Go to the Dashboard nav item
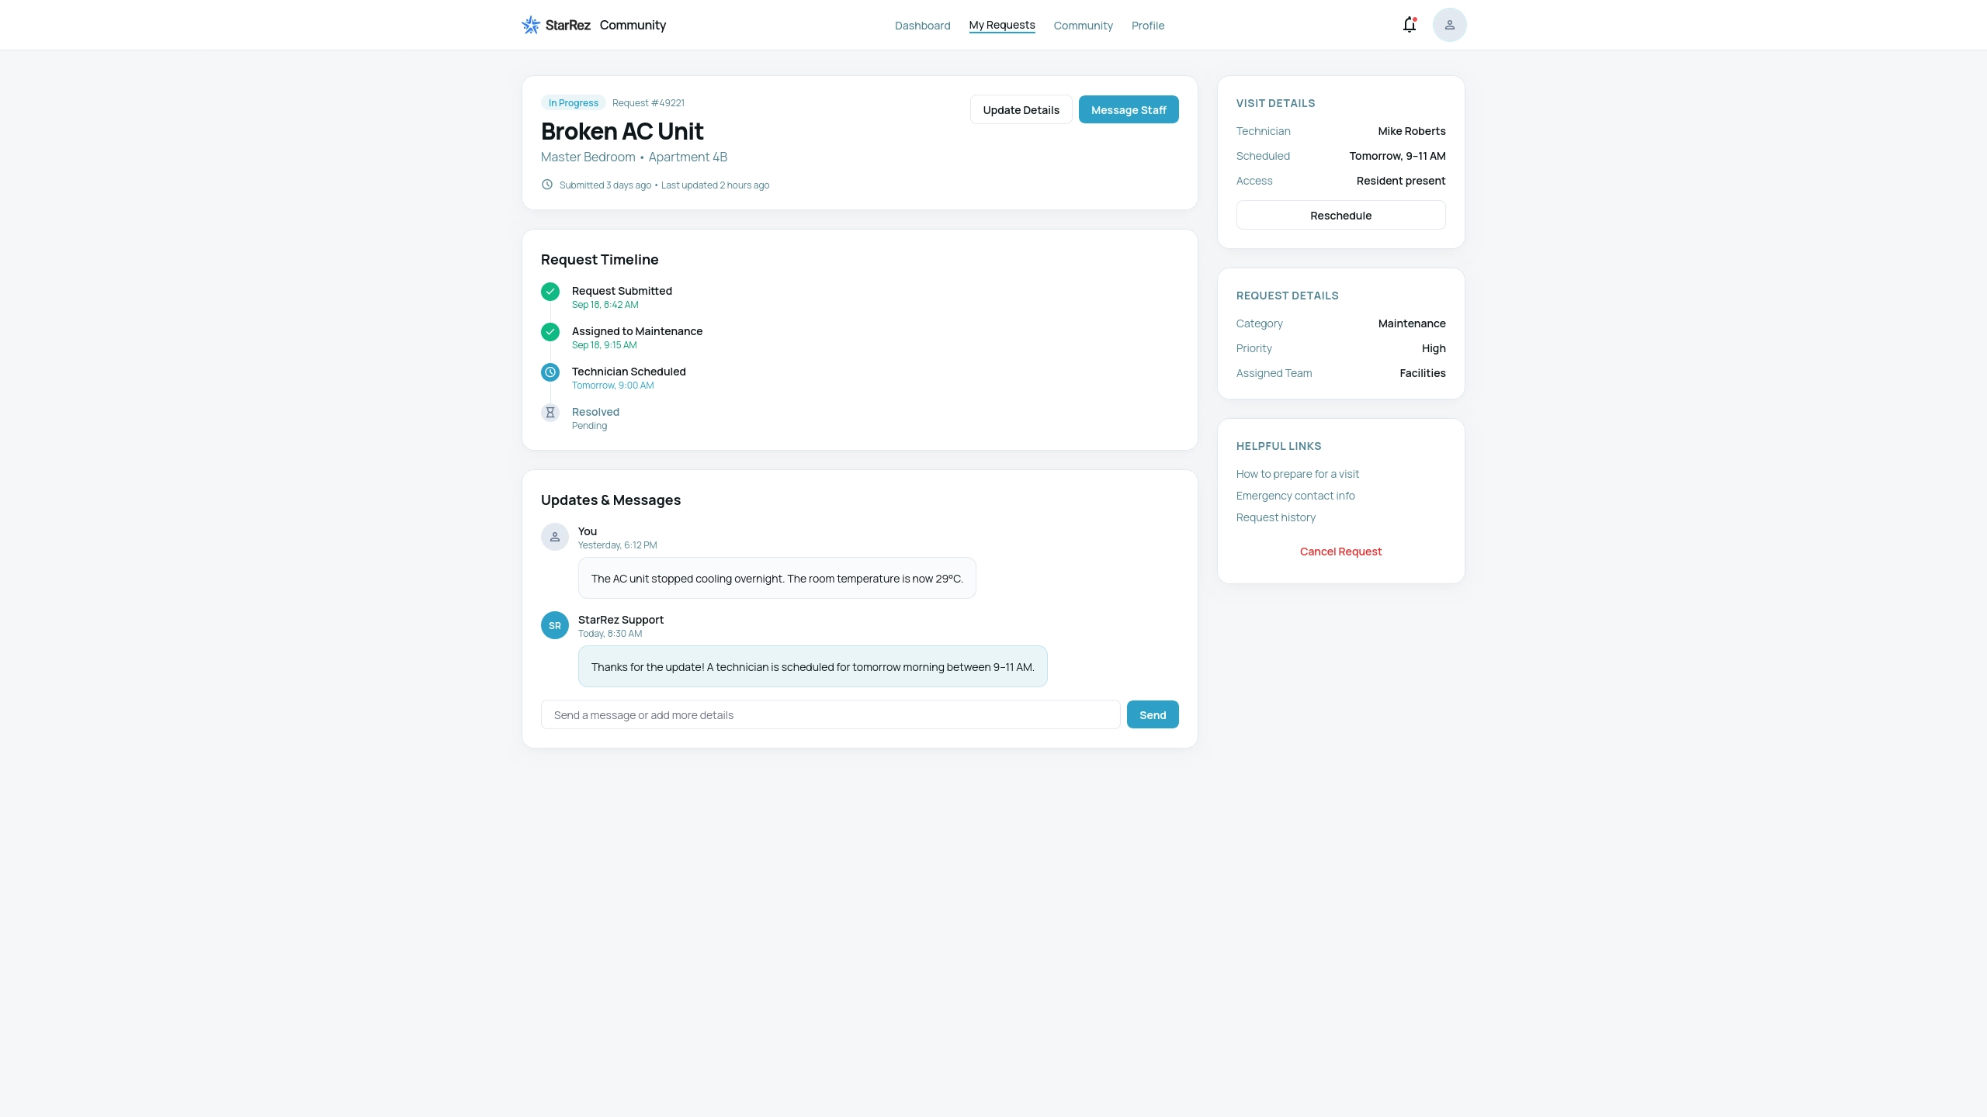Screen dimensions: 1987x1117 click(922, 26)
